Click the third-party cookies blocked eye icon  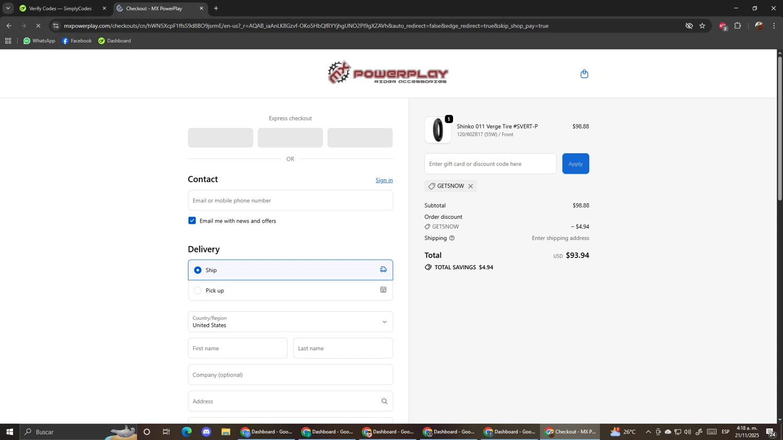tap(689, 26)
